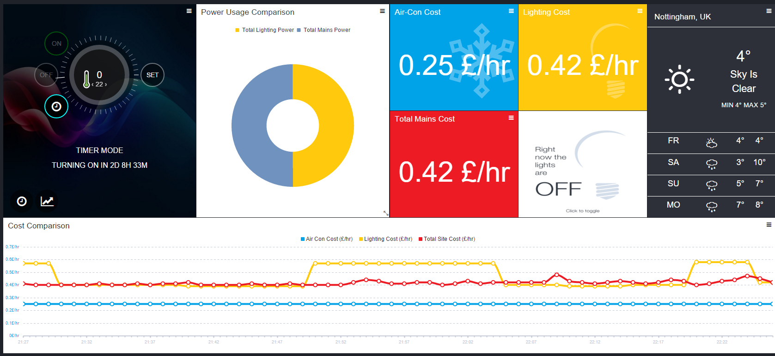
Task: Click Saturday forecast rain icon
Action: click(712, 164)
